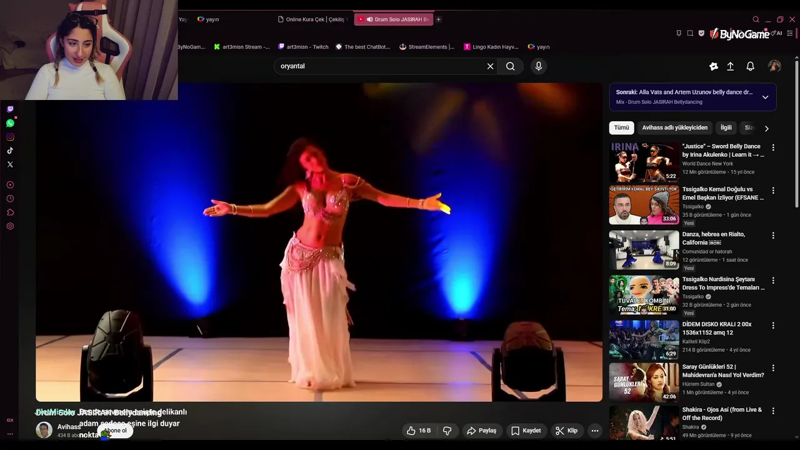Click the Klip clip button
This screenshot has width=800, height=450.
[x=566, y=431]
